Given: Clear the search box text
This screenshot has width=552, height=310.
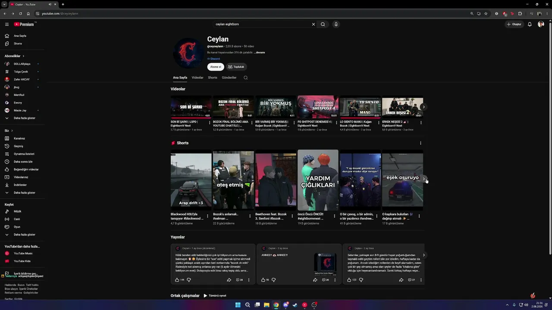Looking at the screenshot, I should [314, 24].
